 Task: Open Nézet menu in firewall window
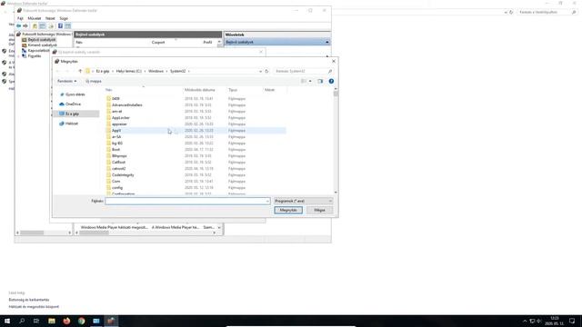pyautogui.click(x=50, y=18)
